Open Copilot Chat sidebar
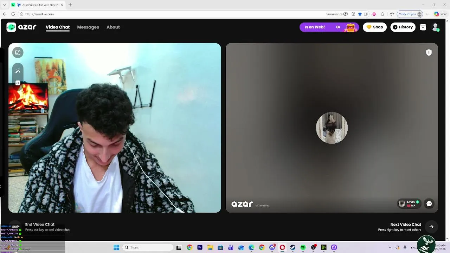Screen dimensions: 450x253 tap(441, 14)
